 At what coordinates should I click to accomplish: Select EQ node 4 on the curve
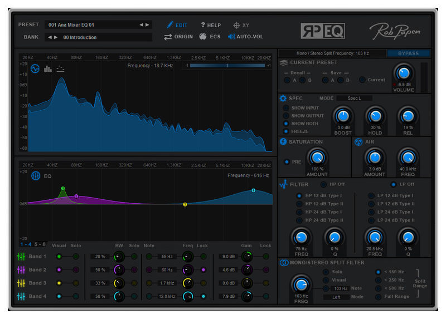tap(253, 190)
